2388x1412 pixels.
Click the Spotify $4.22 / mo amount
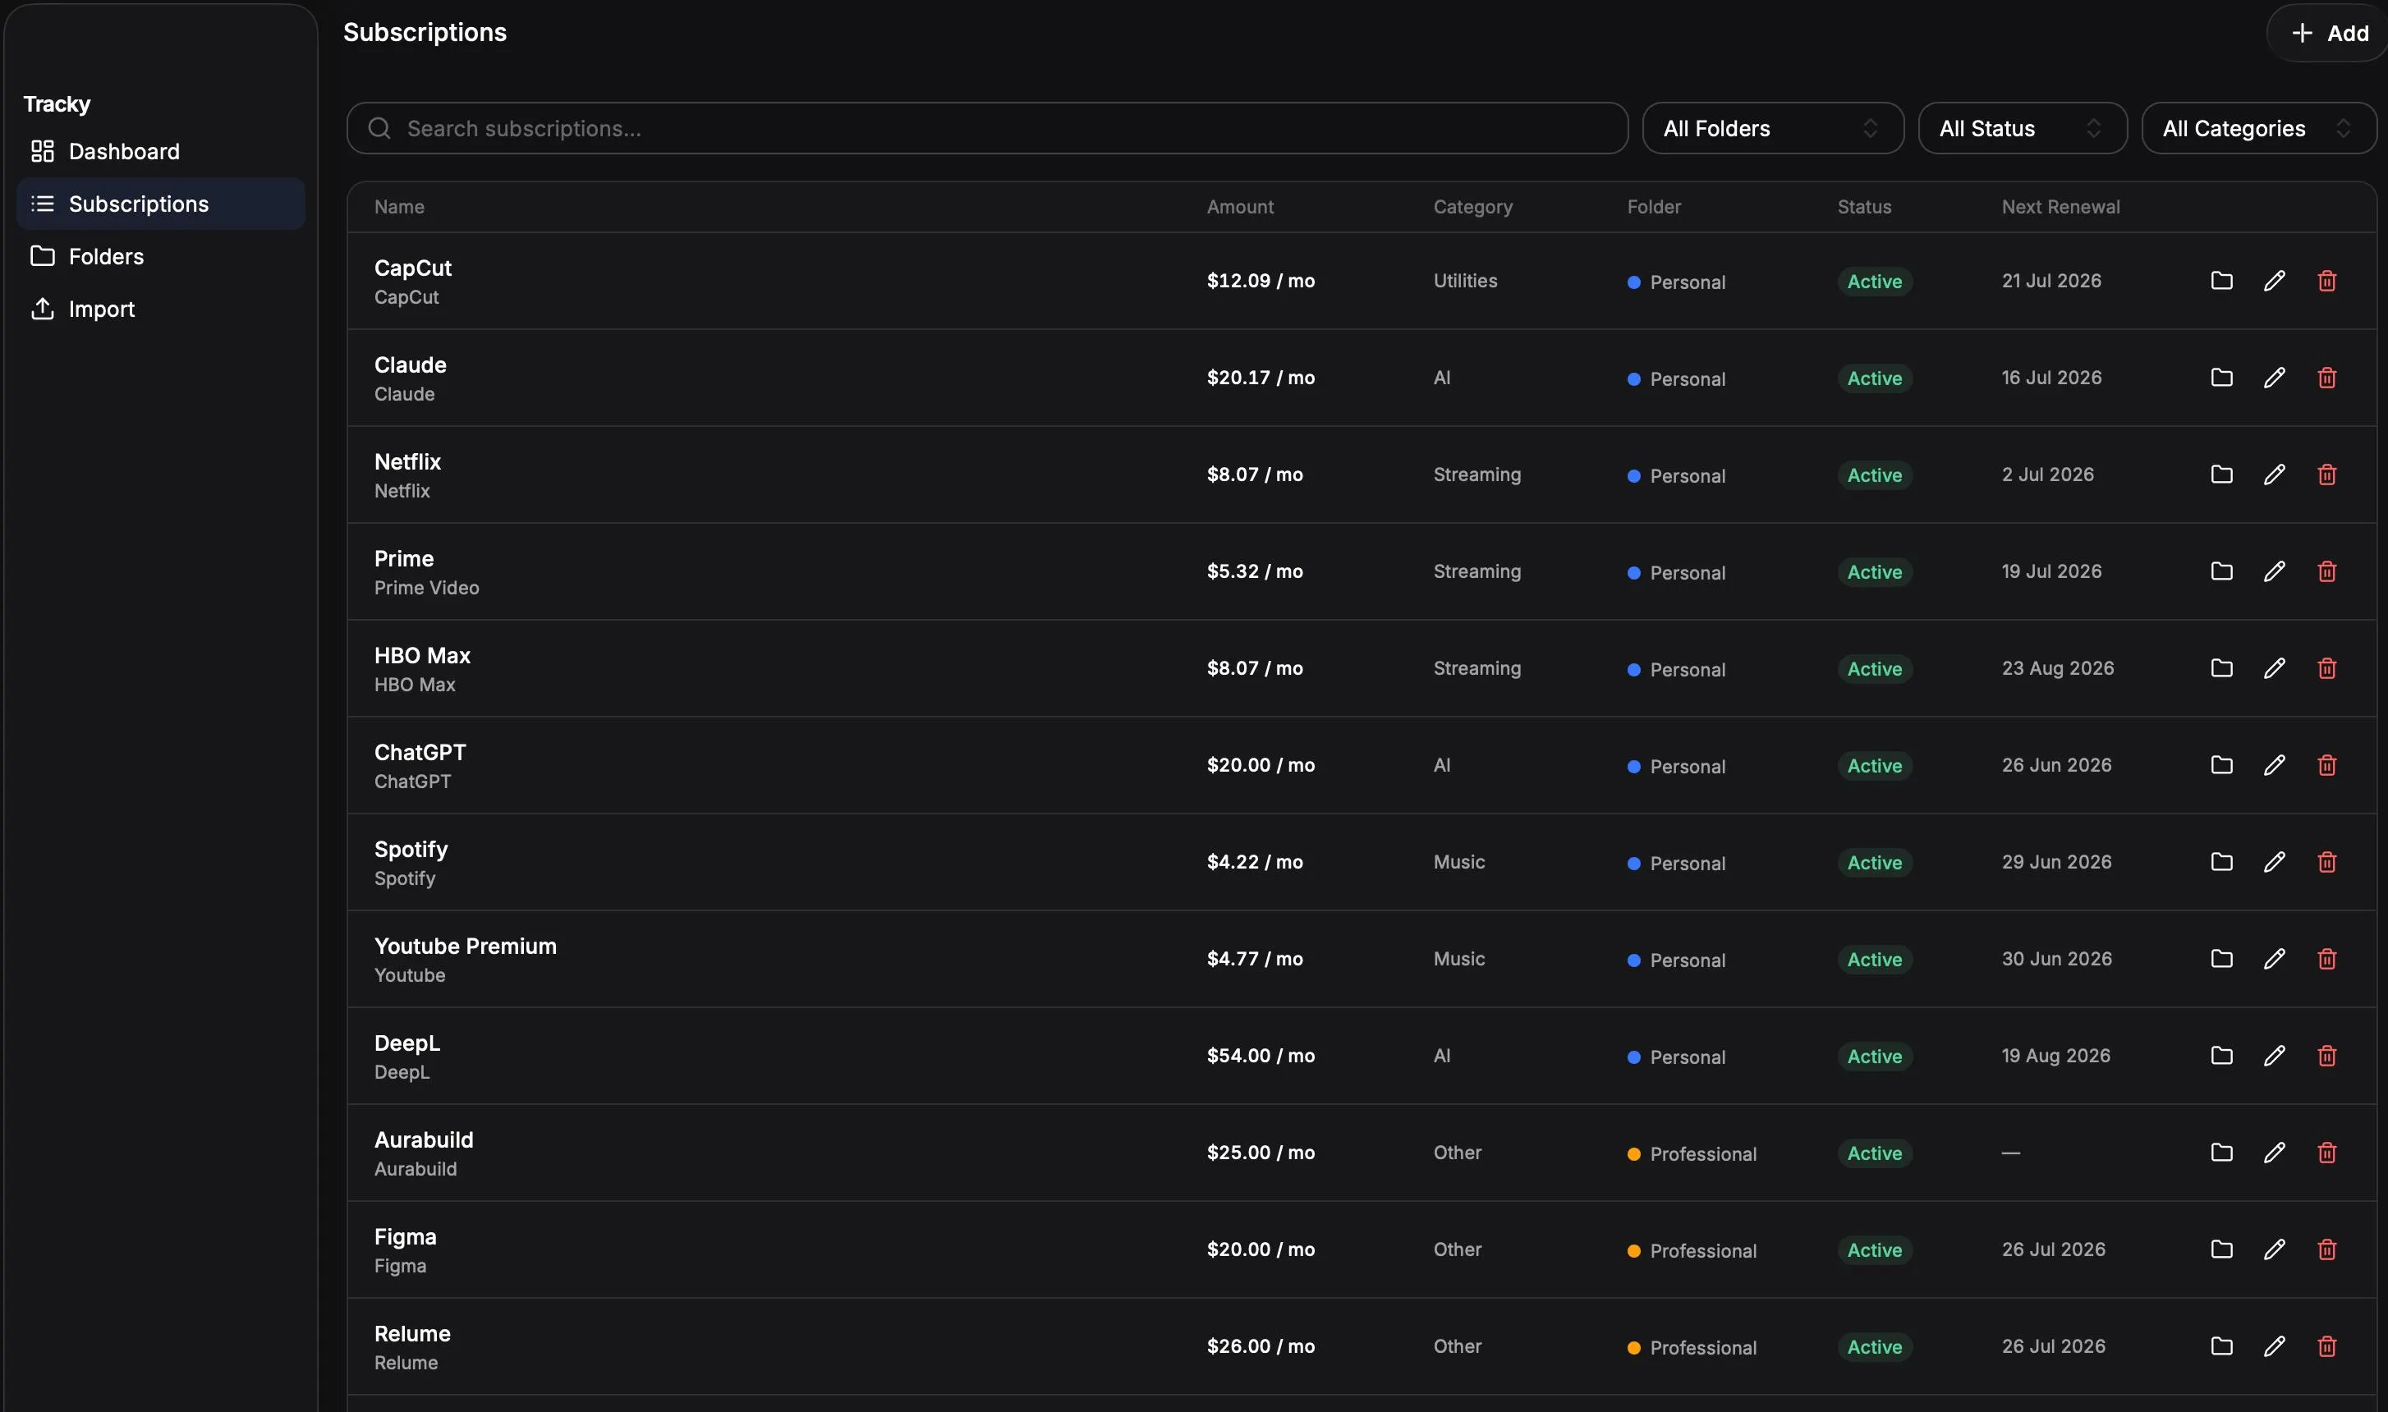(1255, 862)
